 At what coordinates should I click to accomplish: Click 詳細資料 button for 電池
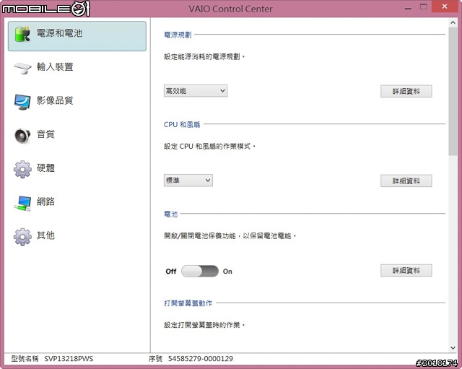tap(406, 270)
